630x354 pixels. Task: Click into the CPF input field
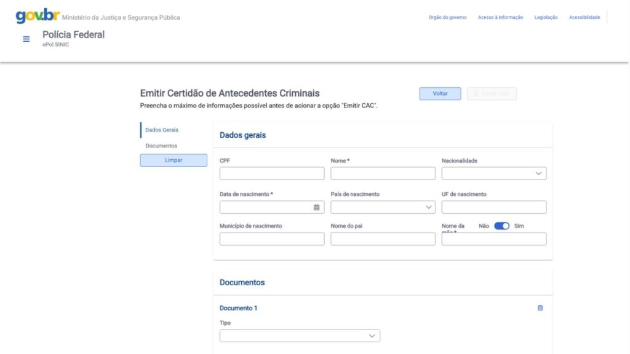click(x=271, y=173)
